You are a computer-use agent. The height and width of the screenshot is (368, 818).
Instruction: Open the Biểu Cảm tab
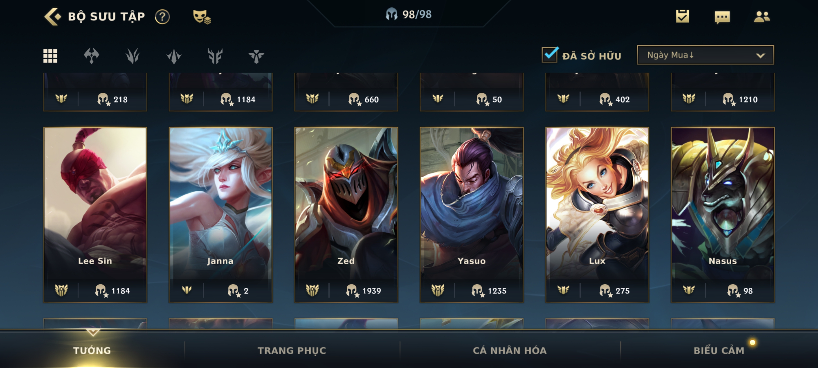tap(719, 350)
